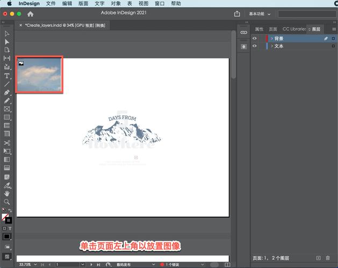The height and width of the screenshot is (268, 338).
Task: Select the Selection tool arrow
Action: (x=7, y=34)
